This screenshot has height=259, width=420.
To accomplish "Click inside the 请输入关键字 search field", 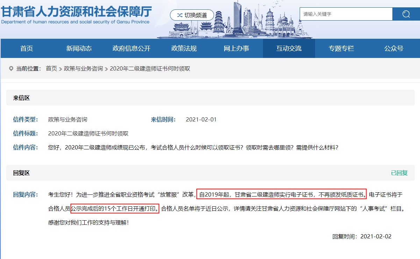I will coord(346,14).
